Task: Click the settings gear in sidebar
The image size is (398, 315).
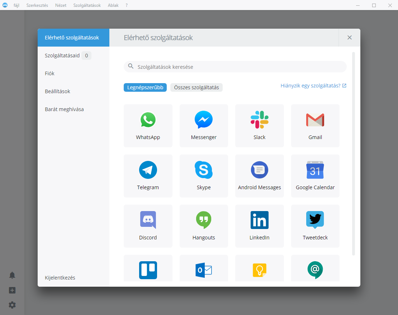Action: click(12, 305)
